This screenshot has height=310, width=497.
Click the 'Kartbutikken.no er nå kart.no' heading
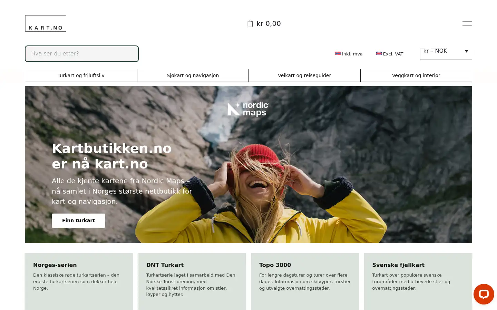tap(111, 156)
